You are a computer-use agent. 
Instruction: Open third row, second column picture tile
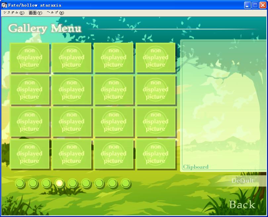coord(71,122)
